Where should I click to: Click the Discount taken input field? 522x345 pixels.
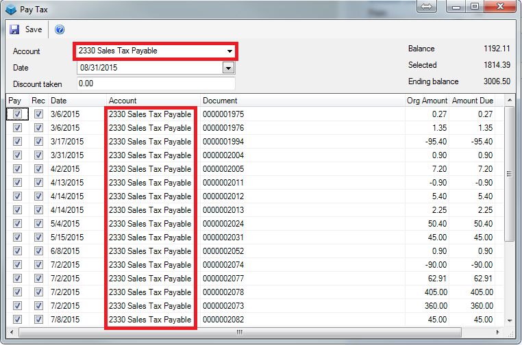[155, 84]
